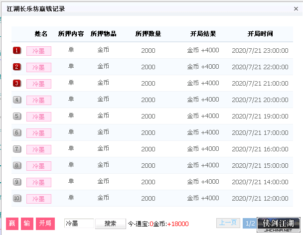Click the 搜索 search button
Viewport: 303px width, 235px height.
coord(110,224)
